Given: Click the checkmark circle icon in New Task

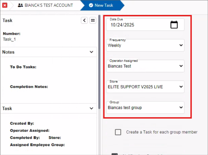Looking at the screenshot, I should pyautogui.click(x=91, y=5).
